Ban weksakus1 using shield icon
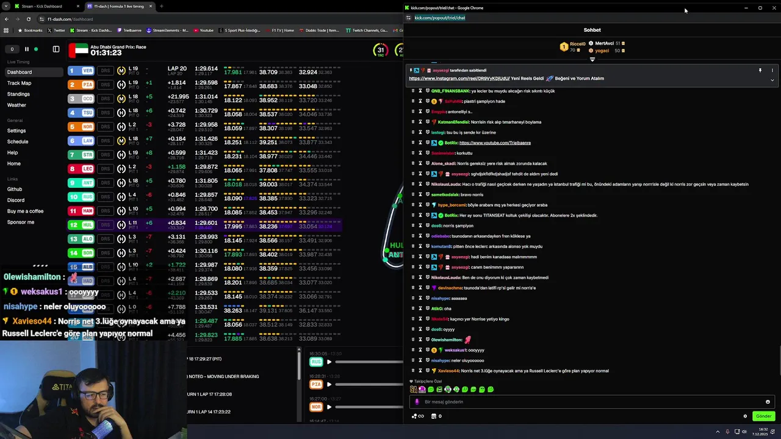 pos(428,350)
